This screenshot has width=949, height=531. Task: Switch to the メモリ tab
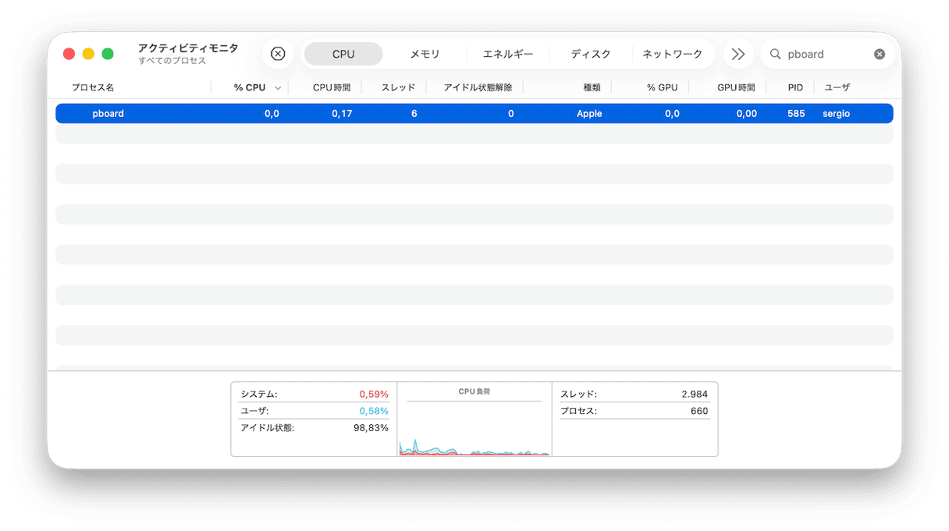click(425, 54)
